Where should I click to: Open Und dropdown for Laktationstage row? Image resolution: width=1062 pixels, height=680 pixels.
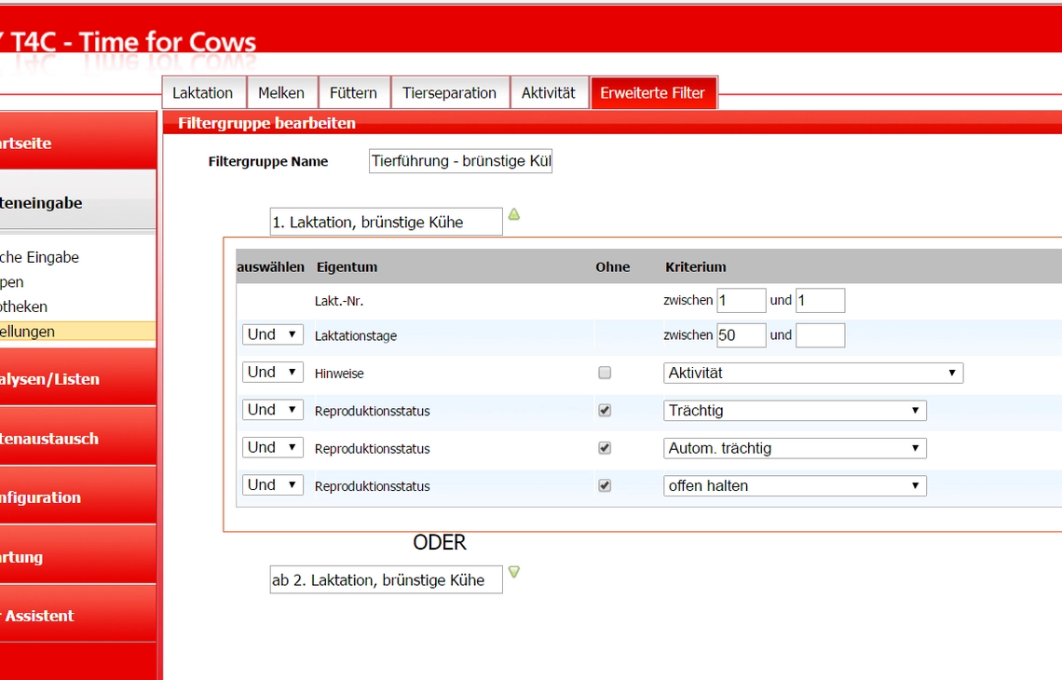pyautogui.click(x=273, y=334)
